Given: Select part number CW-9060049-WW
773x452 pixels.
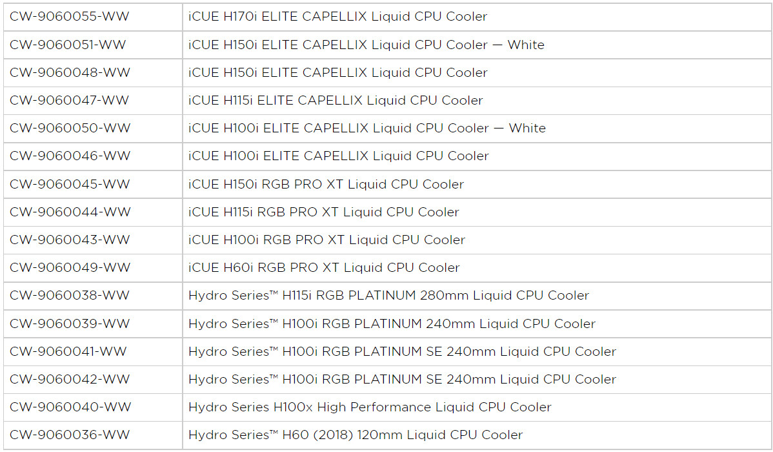Looking at the screenshot, I should [70, 267].
